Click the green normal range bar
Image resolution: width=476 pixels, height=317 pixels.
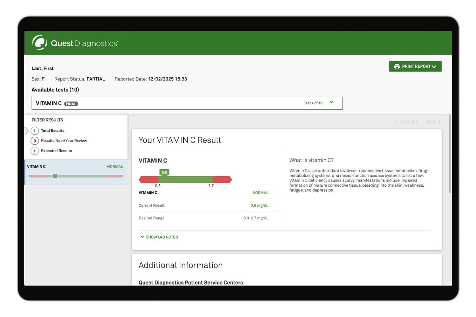coord(185,180)
